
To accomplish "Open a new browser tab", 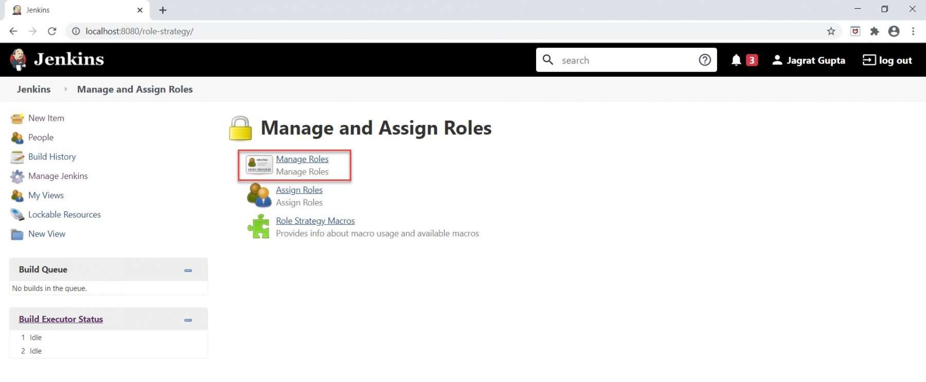I will 163,10.
